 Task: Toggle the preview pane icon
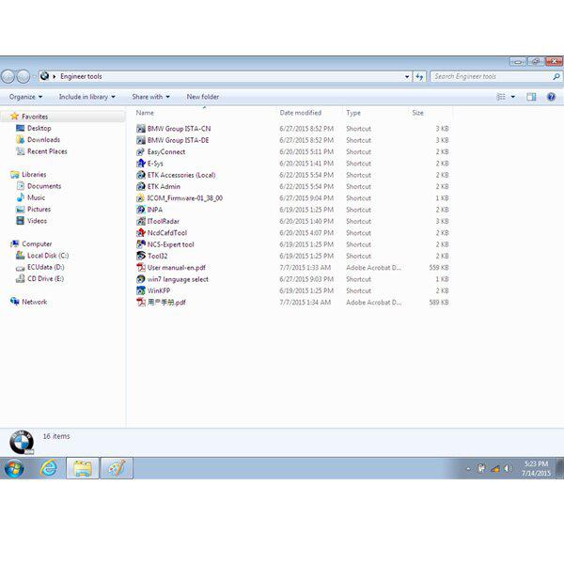531,97
